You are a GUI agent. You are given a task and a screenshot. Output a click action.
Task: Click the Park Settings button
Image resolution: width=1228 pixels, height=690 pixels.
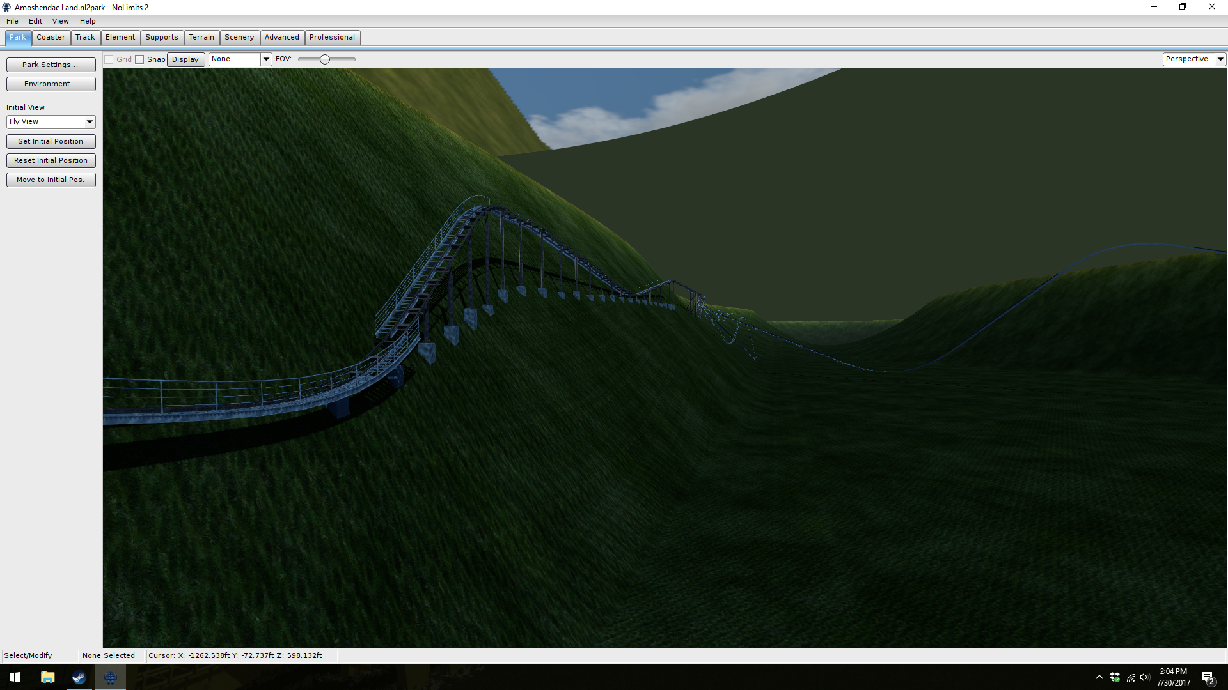tap(51, 65)
